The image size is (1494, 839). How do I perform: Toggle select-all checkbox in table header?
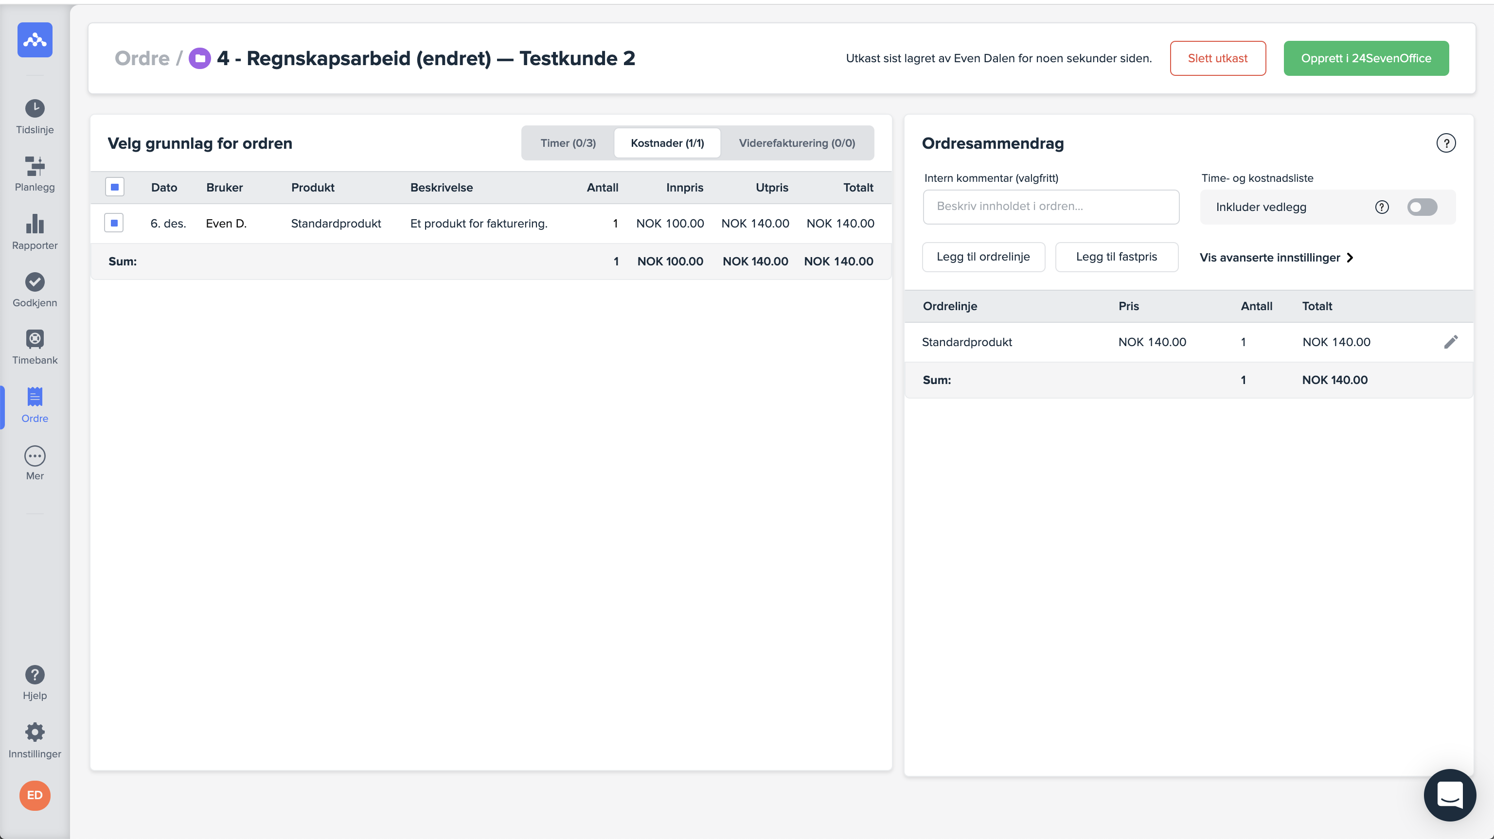tap(115, 187)
